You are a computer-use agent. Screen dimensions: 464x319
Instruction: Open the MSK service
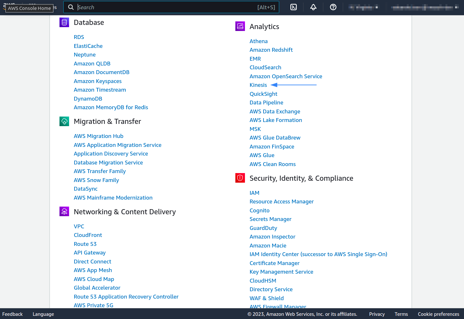coord(255,129)
